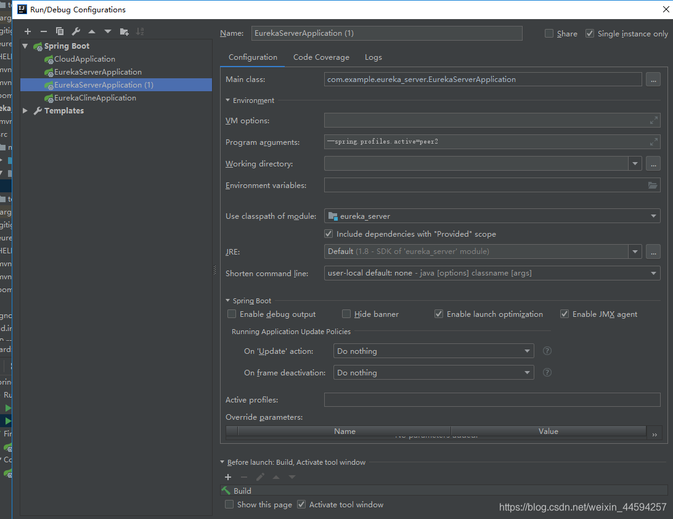Collapse the Environment section
This screenshot has width=673, height=519.
(228, 100)
